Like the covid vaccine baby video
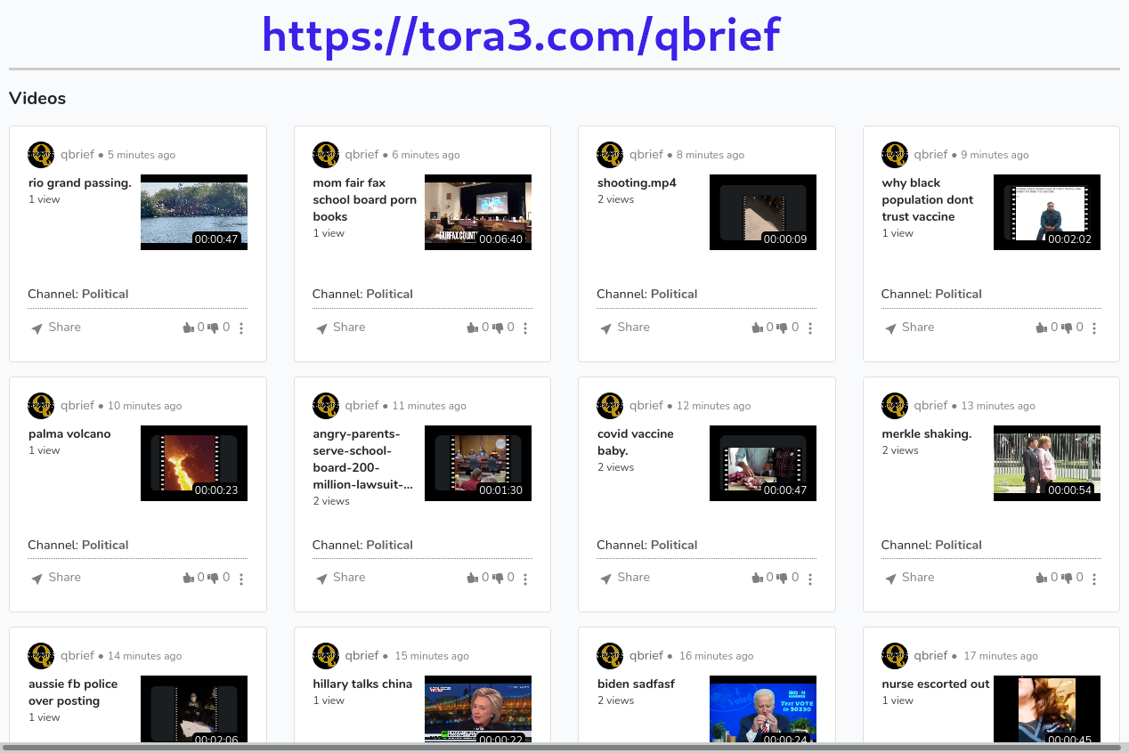1129x753 pixels. pos(757,578)
